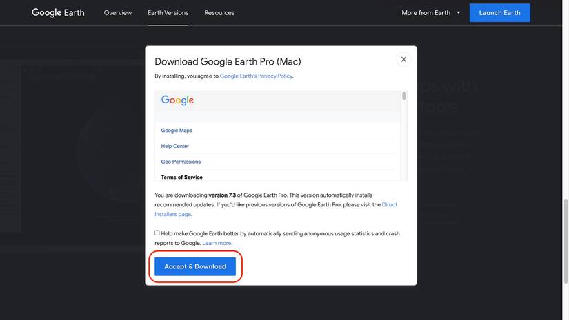Open the Help Center link

tap(175, 146)
